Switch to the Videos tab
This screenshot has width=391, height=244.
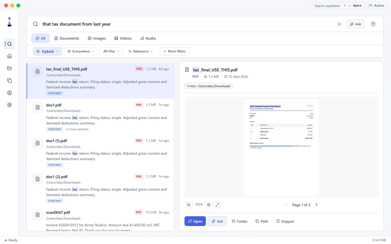point(123,38)
